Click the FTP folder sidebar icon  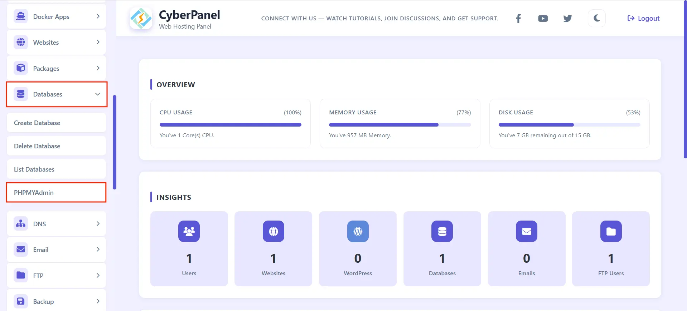coord(21,275)
